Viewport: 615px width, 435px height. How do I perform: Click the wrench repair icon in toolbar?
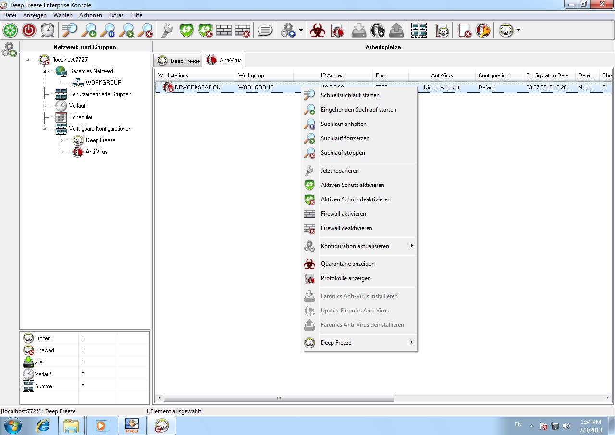167,31
